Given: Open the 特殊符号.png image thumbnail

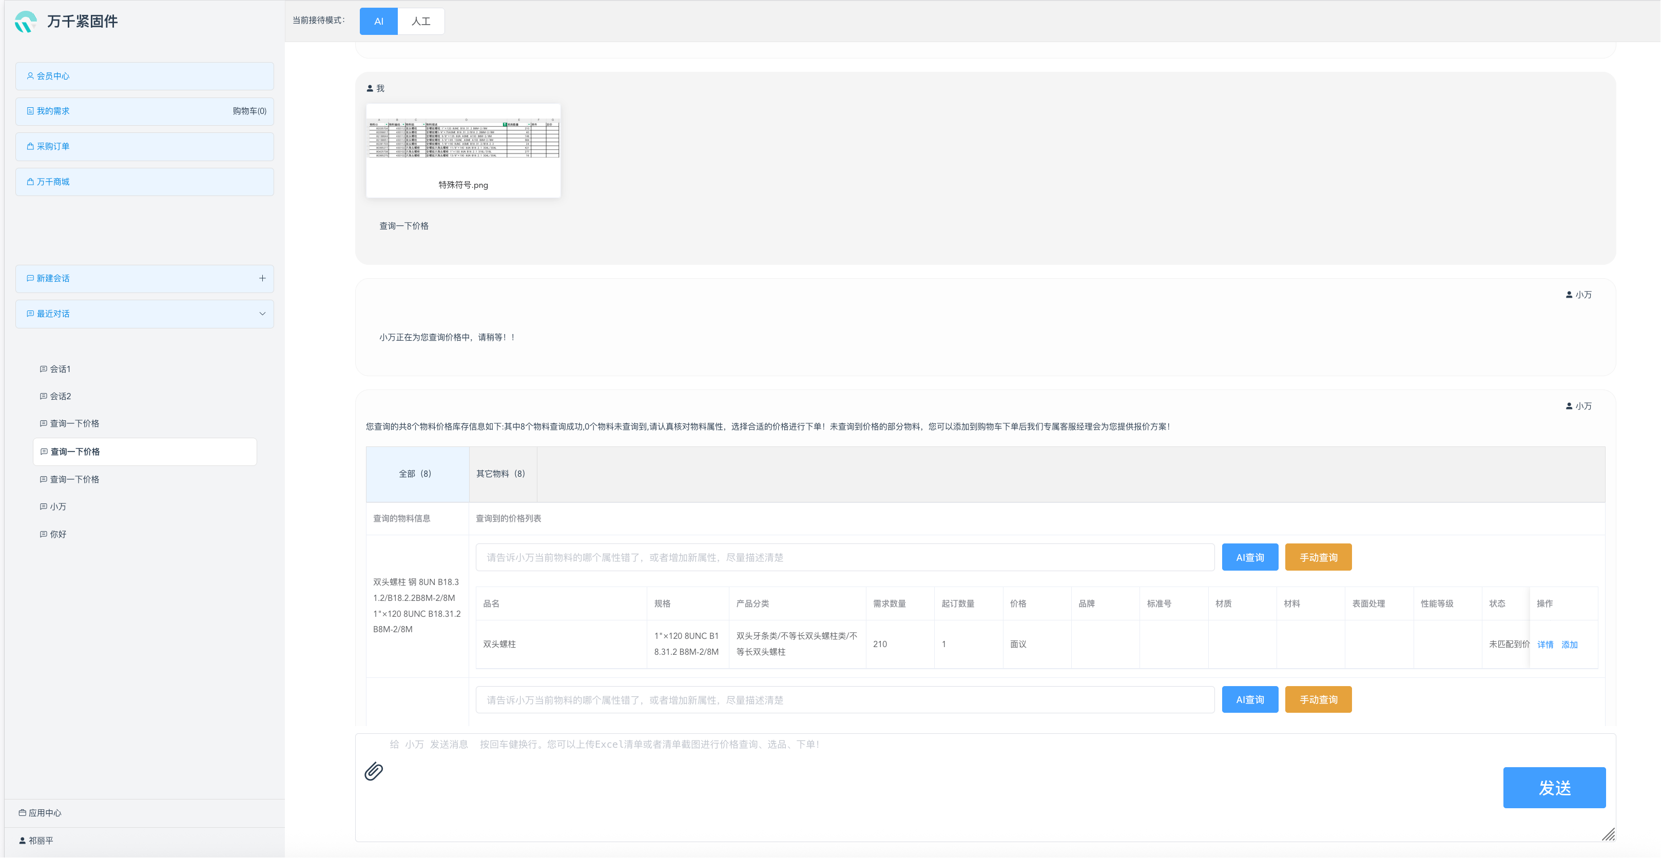Looking at the screenshot, I should (x=463, y=150).
